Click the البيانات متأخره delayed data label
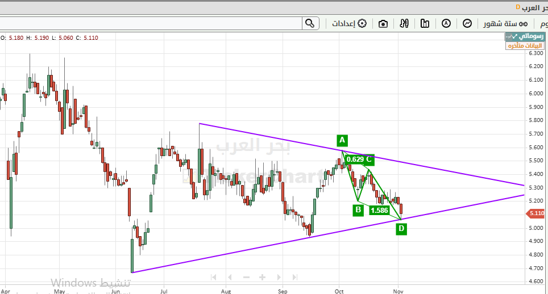The image size is (548, 294). point(525,45)
